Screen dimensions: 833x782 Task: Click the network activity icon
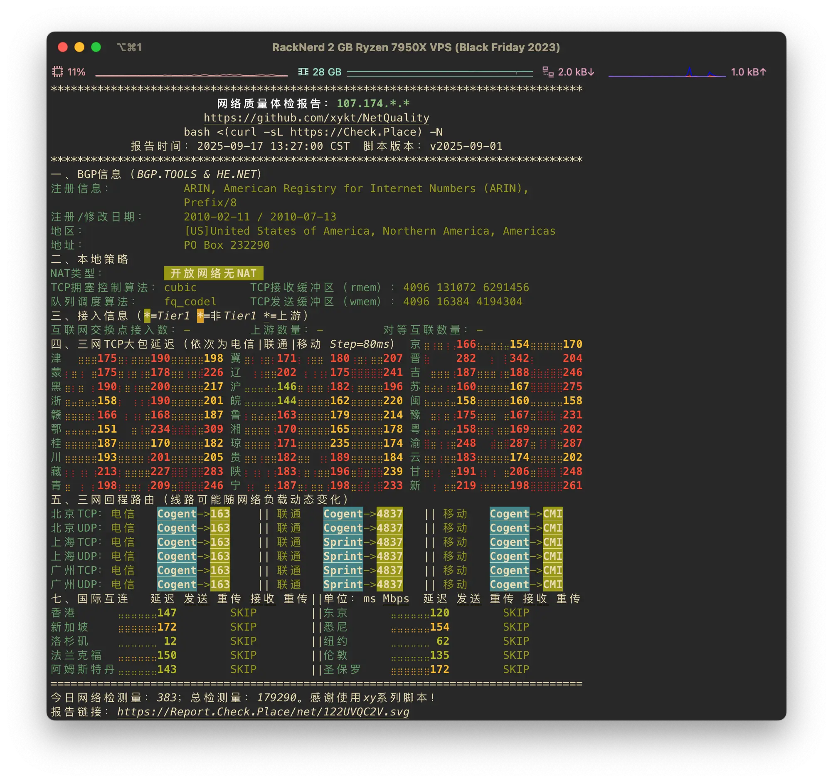click(548, 72)
